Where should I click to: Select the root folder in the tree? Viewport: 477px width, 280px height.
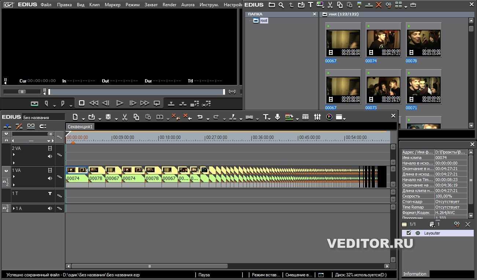click(263, 21)
